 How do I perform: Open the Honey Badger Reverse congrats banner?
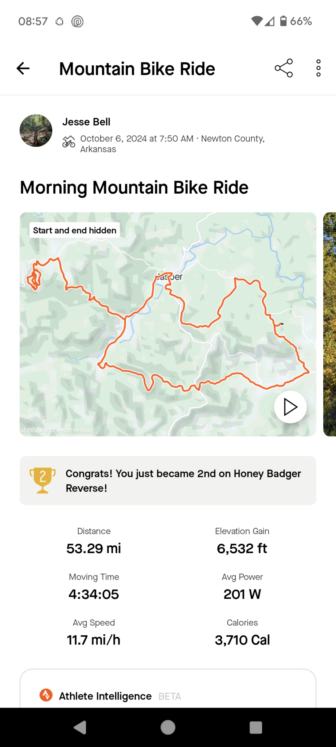click(183, 480)
